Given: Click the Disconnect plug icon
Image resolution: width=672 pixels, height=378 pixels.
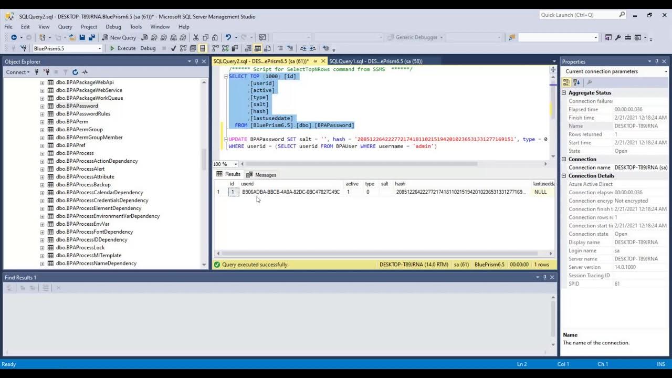Looking at the screenshot, I should [x=46, y=72].
